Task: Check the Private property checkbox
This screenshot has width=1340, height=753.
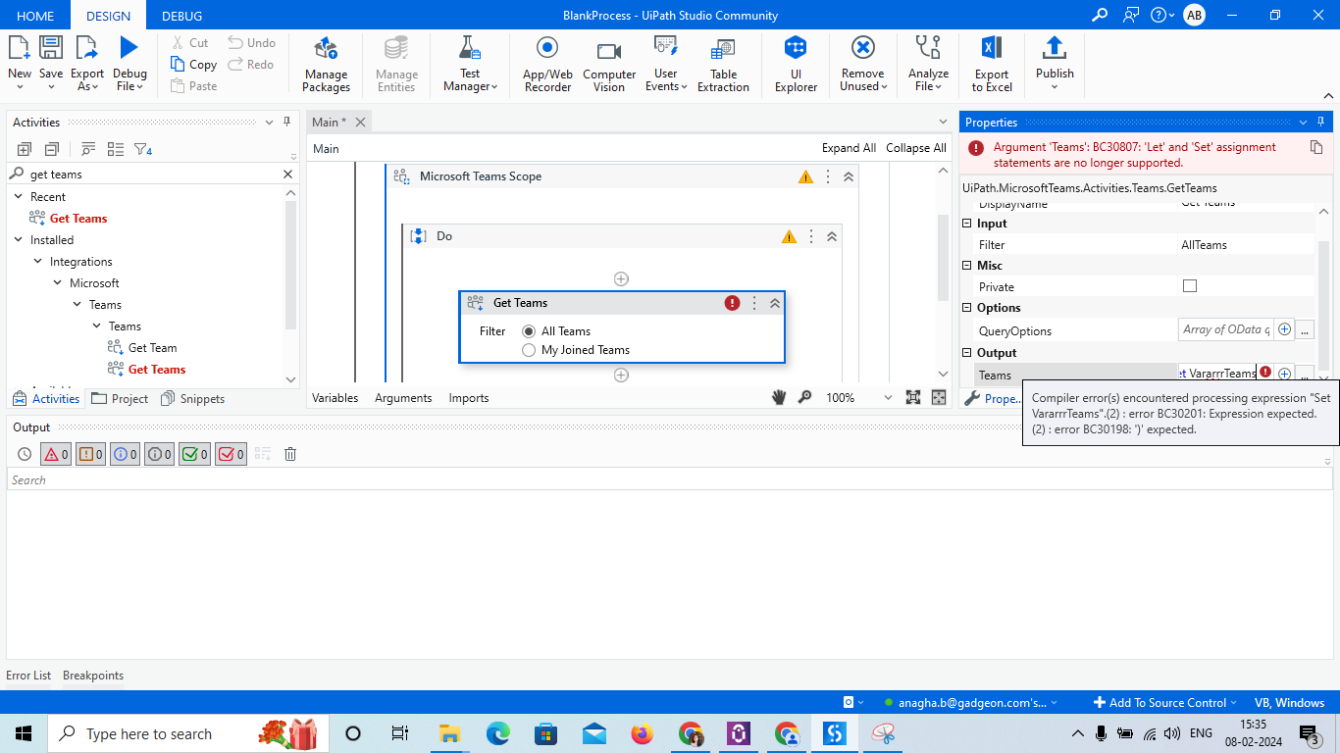Action: point(1190,286)
